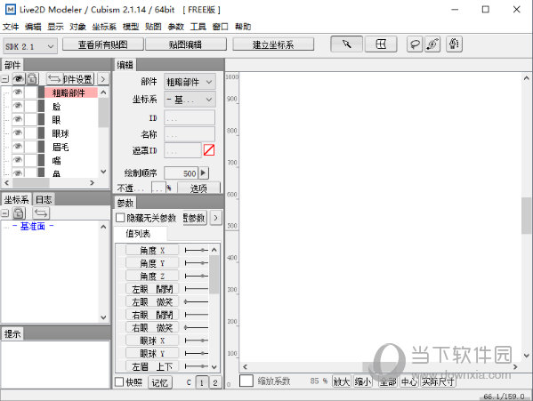
Task: Open the 模型 menu
Action: point(131,27)
